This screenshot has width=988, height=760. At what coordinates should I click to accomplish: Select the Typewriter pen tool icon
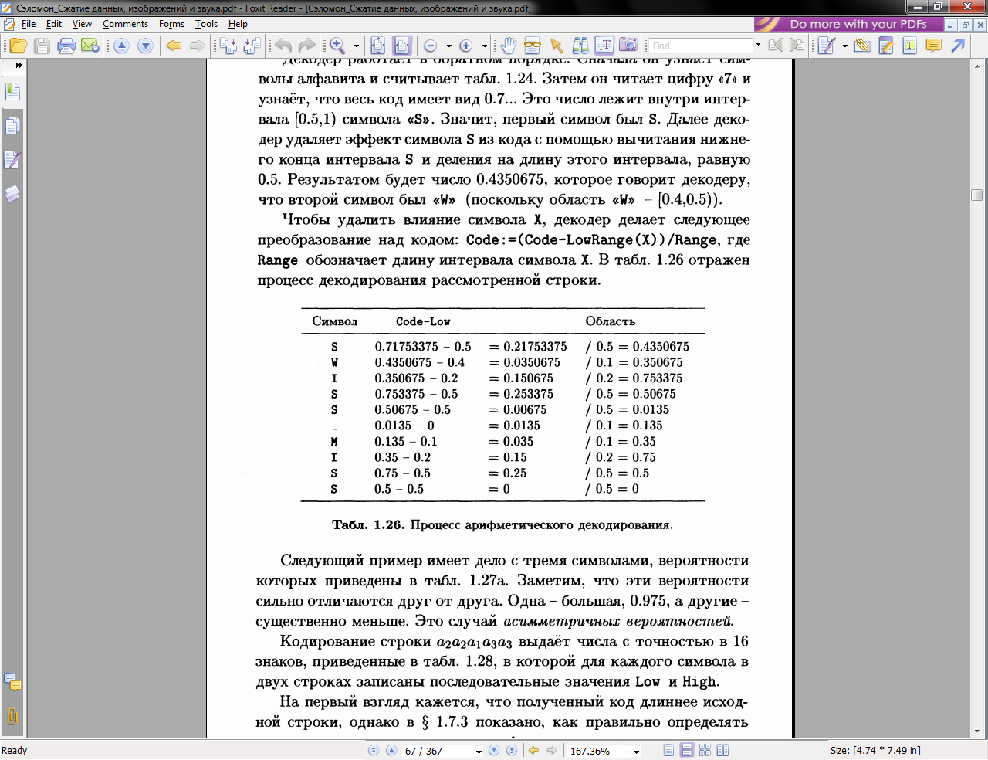pyautogui.click(x=827, y=46)
